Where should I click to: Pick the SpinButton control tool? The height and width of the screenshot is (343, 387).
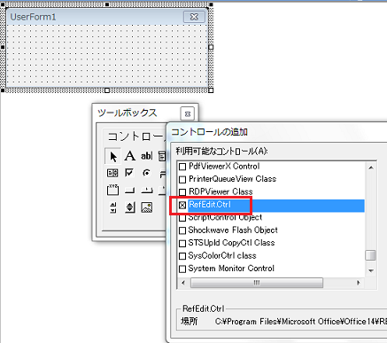[130, 207]
